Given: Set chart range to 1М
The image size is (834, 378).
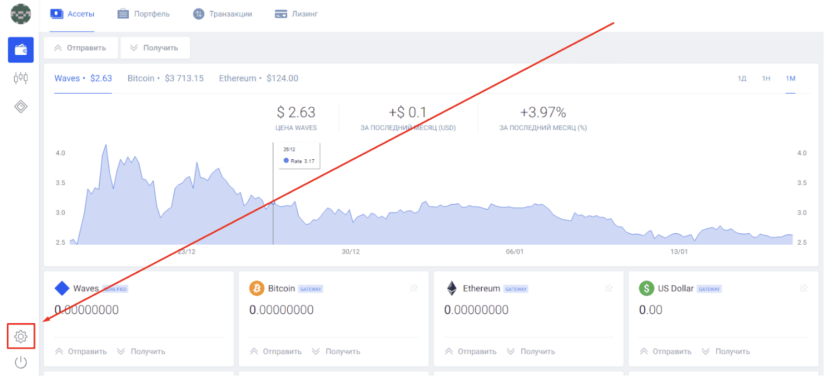Looking at the screenshot, I should coord(791,79).
